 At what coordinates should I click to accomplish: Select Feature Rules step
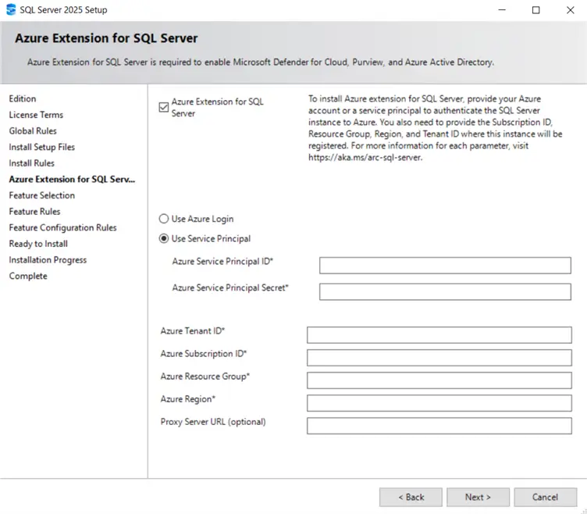click(x=34, y=212)
